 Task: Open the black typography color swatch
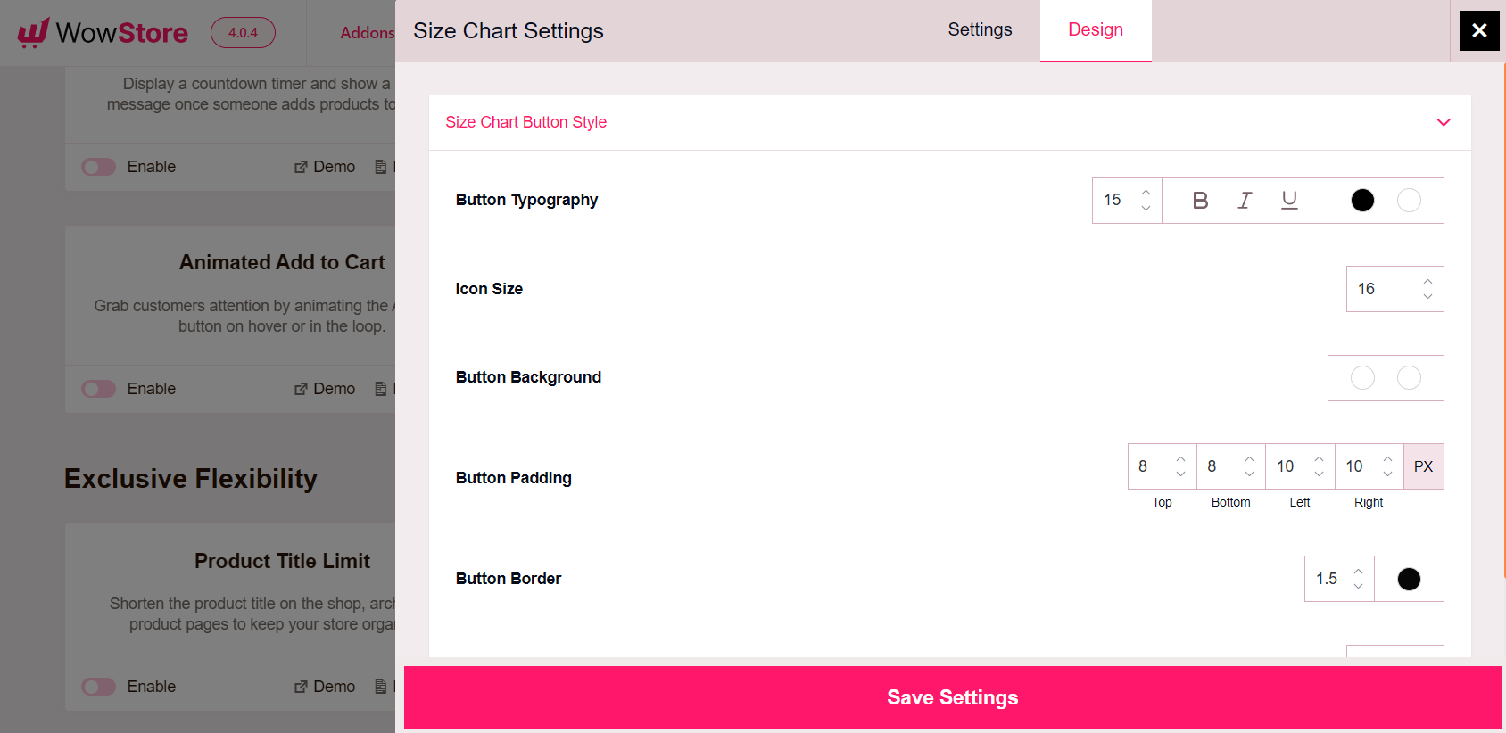pos(1362,201)
